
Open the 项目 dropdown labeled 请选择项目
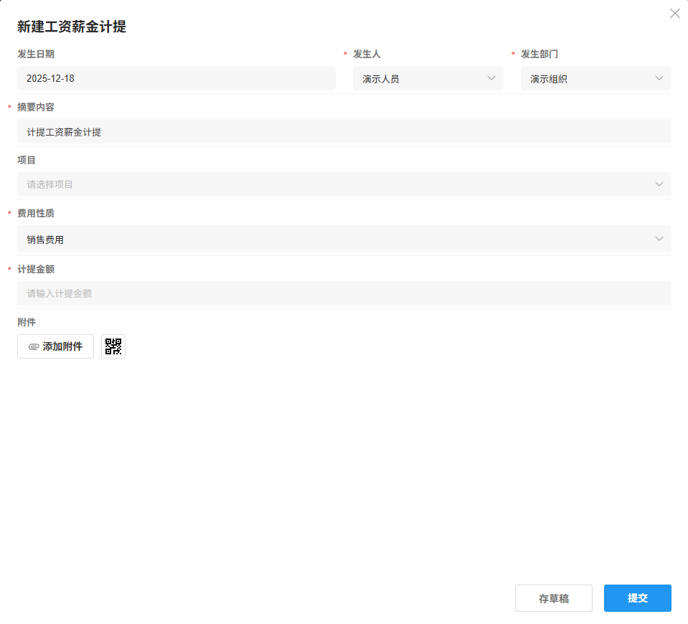tap(344, 184)
